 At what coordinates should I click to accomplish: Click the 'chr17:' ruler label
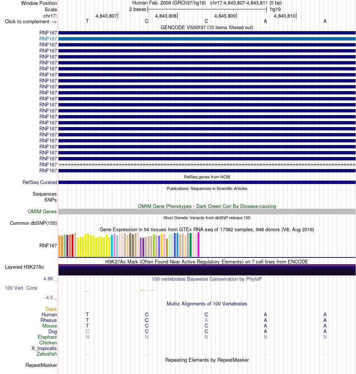(50, 16)
